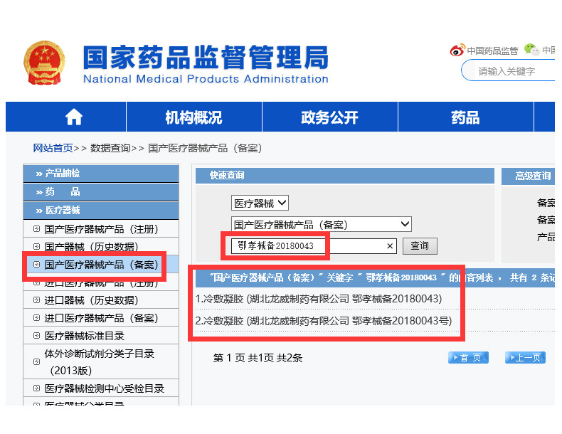
Task: Switch to the 高级查询 tab
Action: (533, 176)
